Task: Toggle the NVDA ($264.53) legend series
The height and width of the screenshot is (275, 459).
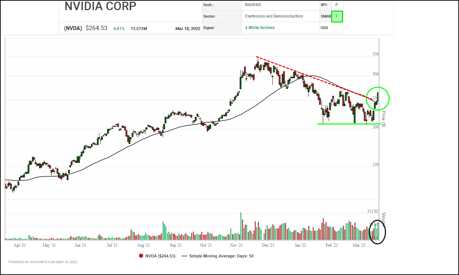Action: click(x=160, y=256)
